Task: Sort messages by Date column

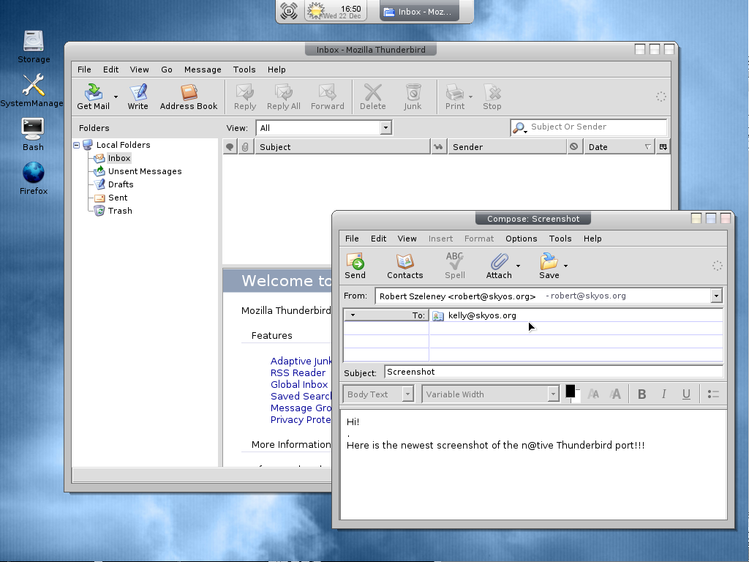Action: [619, 147]
